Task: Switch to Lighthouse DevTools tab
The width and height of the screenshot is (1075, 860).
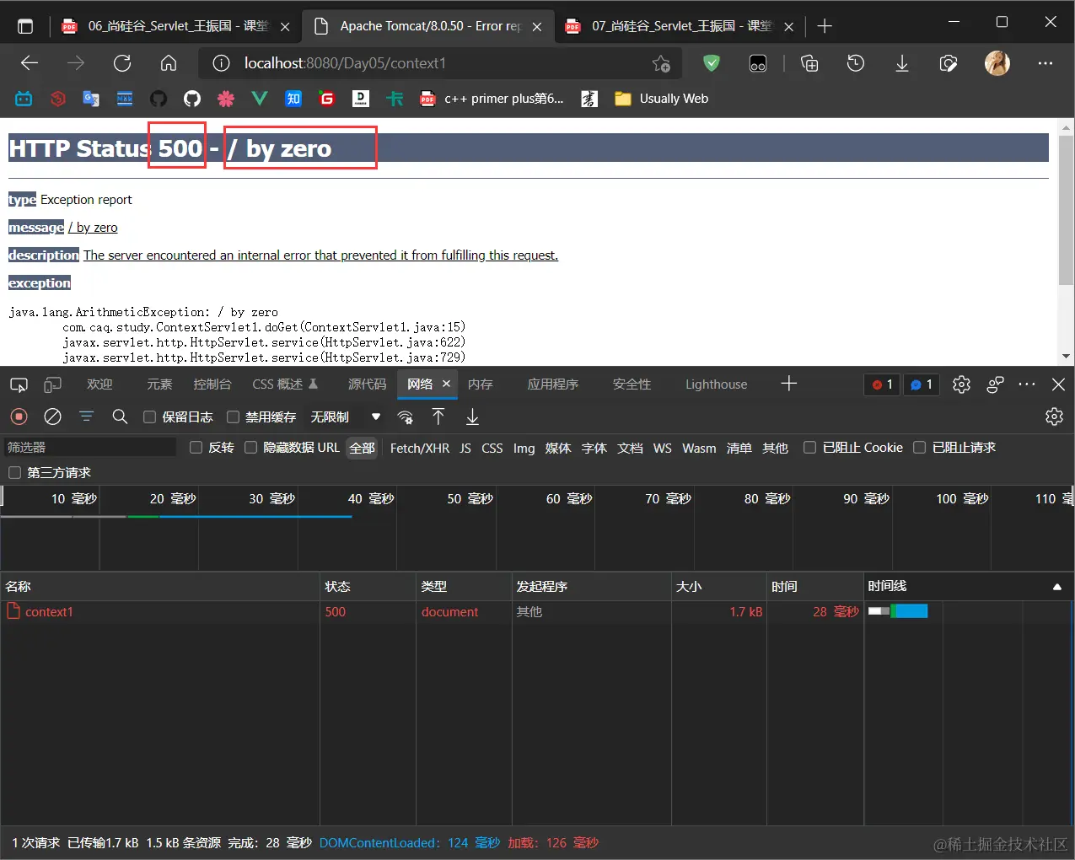Action: coord(716,384)
